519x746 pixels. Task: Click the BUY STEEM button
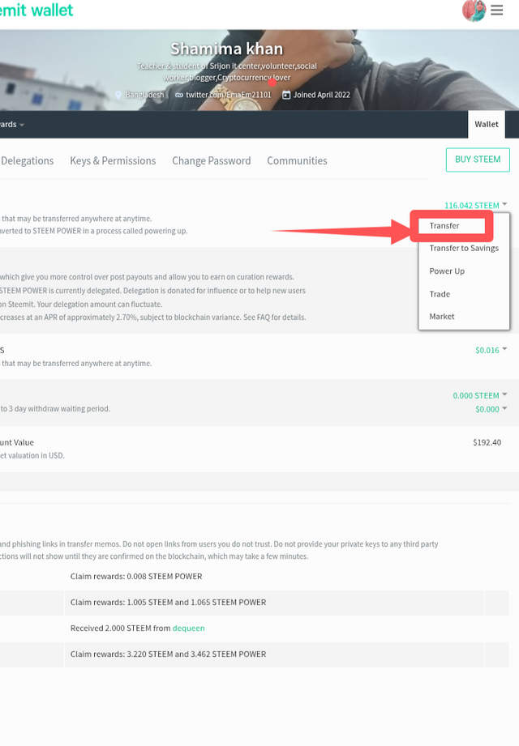pos(478,160)
